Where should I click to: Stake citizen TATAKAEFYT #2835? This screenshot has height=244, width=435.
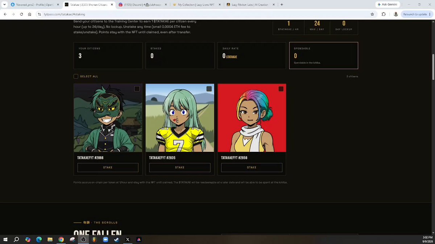coord(180,167)
